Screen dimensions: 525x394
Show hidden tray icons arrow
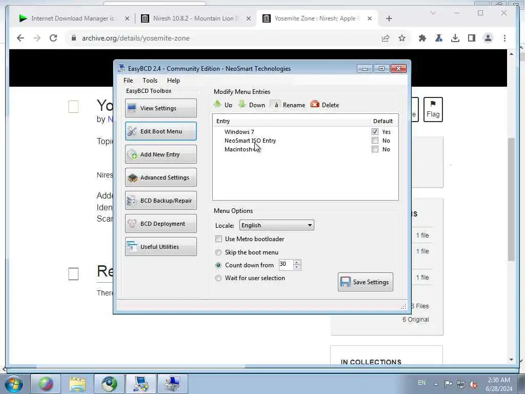point(436,384)
